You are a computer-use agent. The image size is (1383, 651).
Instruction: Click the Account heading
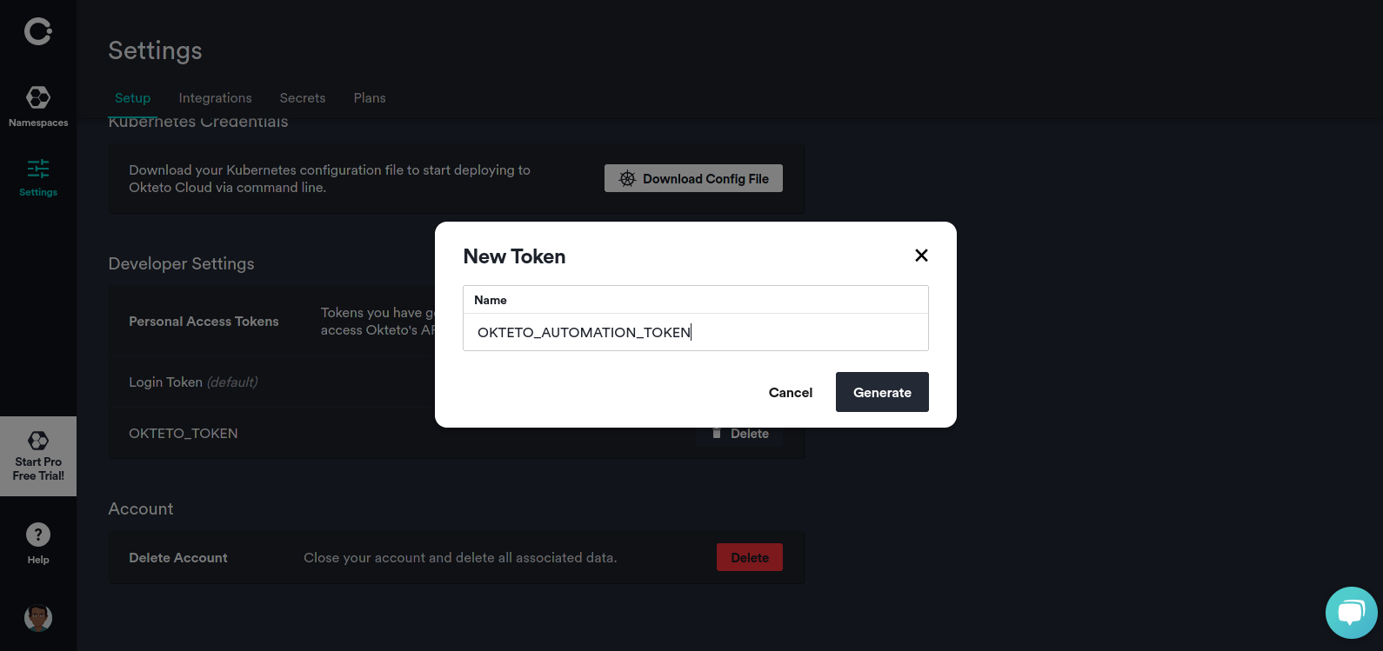pyautogui.click(x=141, y=508)
